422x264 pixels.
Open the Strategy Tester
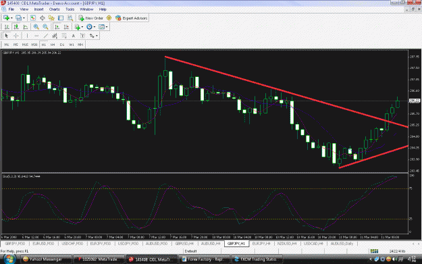70,18
